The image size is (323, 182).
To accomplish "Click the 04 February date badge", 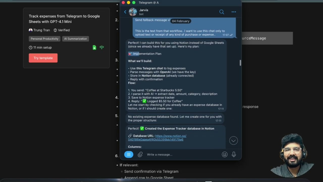I will pyautogui.click(x=181, y=21).
